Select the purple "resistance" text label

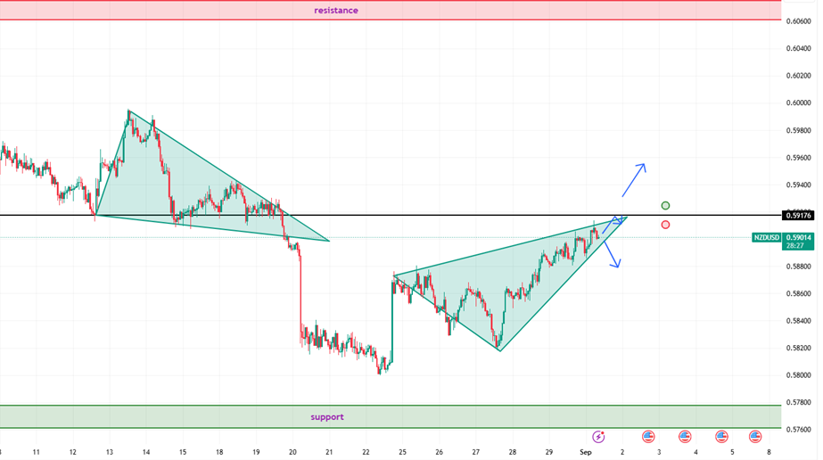tap(336, 11)
